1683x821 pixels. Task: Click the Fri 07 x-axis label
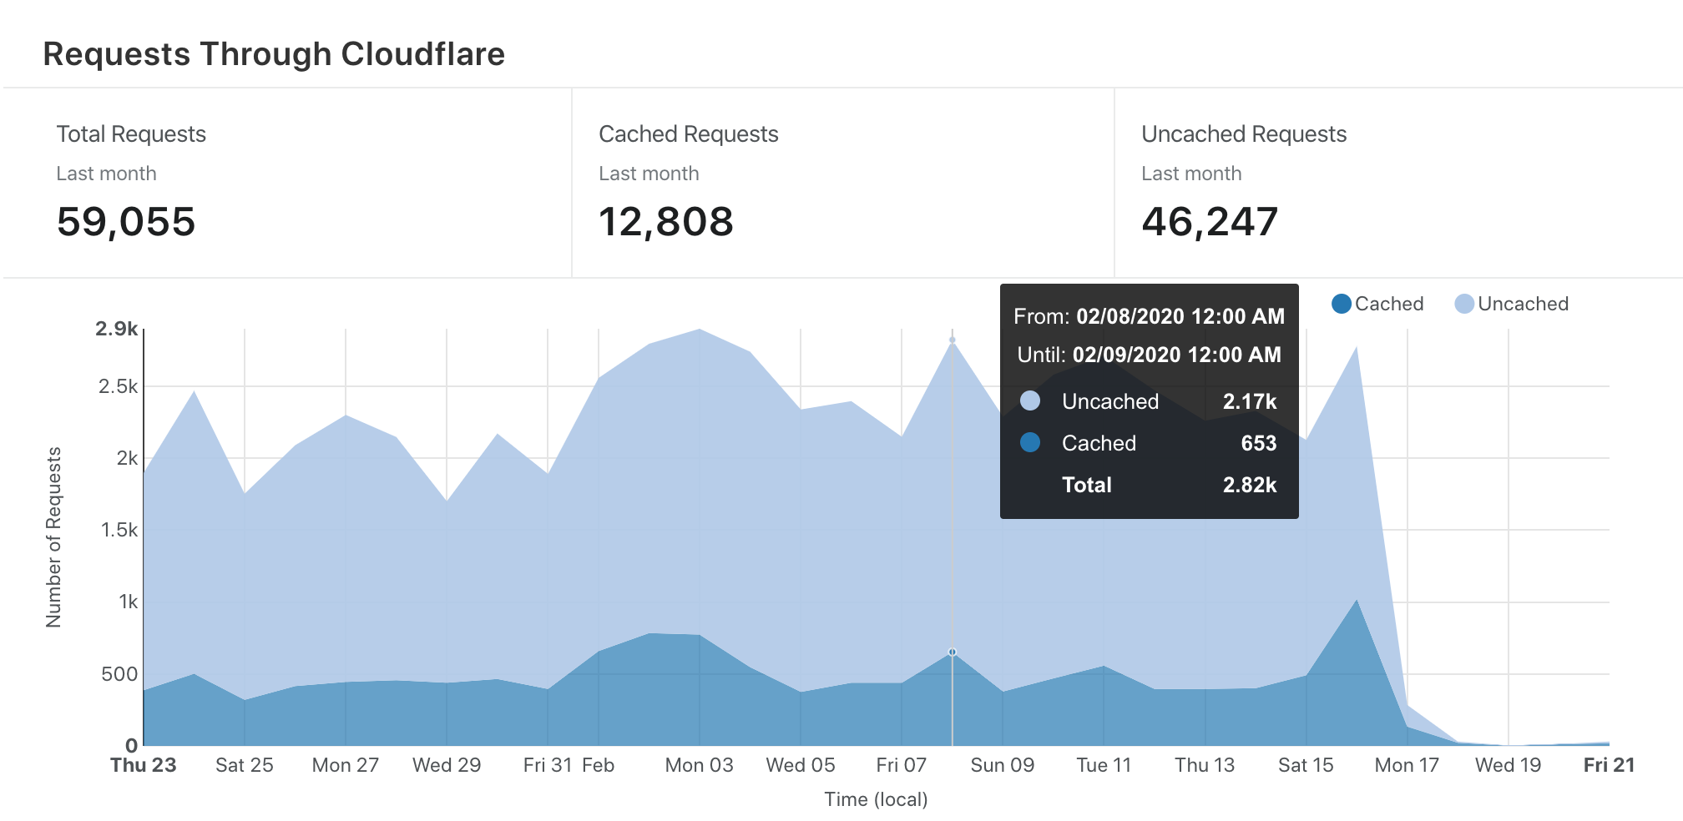point(902,765)
